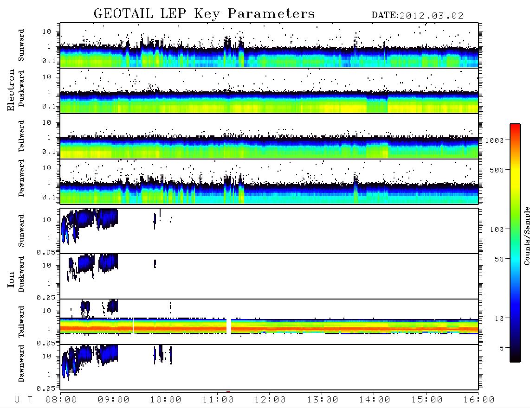The height and width of the screenshot is (408, 530).
Task: Select the Ion "Duskward" panel label
Action: click(x=21, y=274)
